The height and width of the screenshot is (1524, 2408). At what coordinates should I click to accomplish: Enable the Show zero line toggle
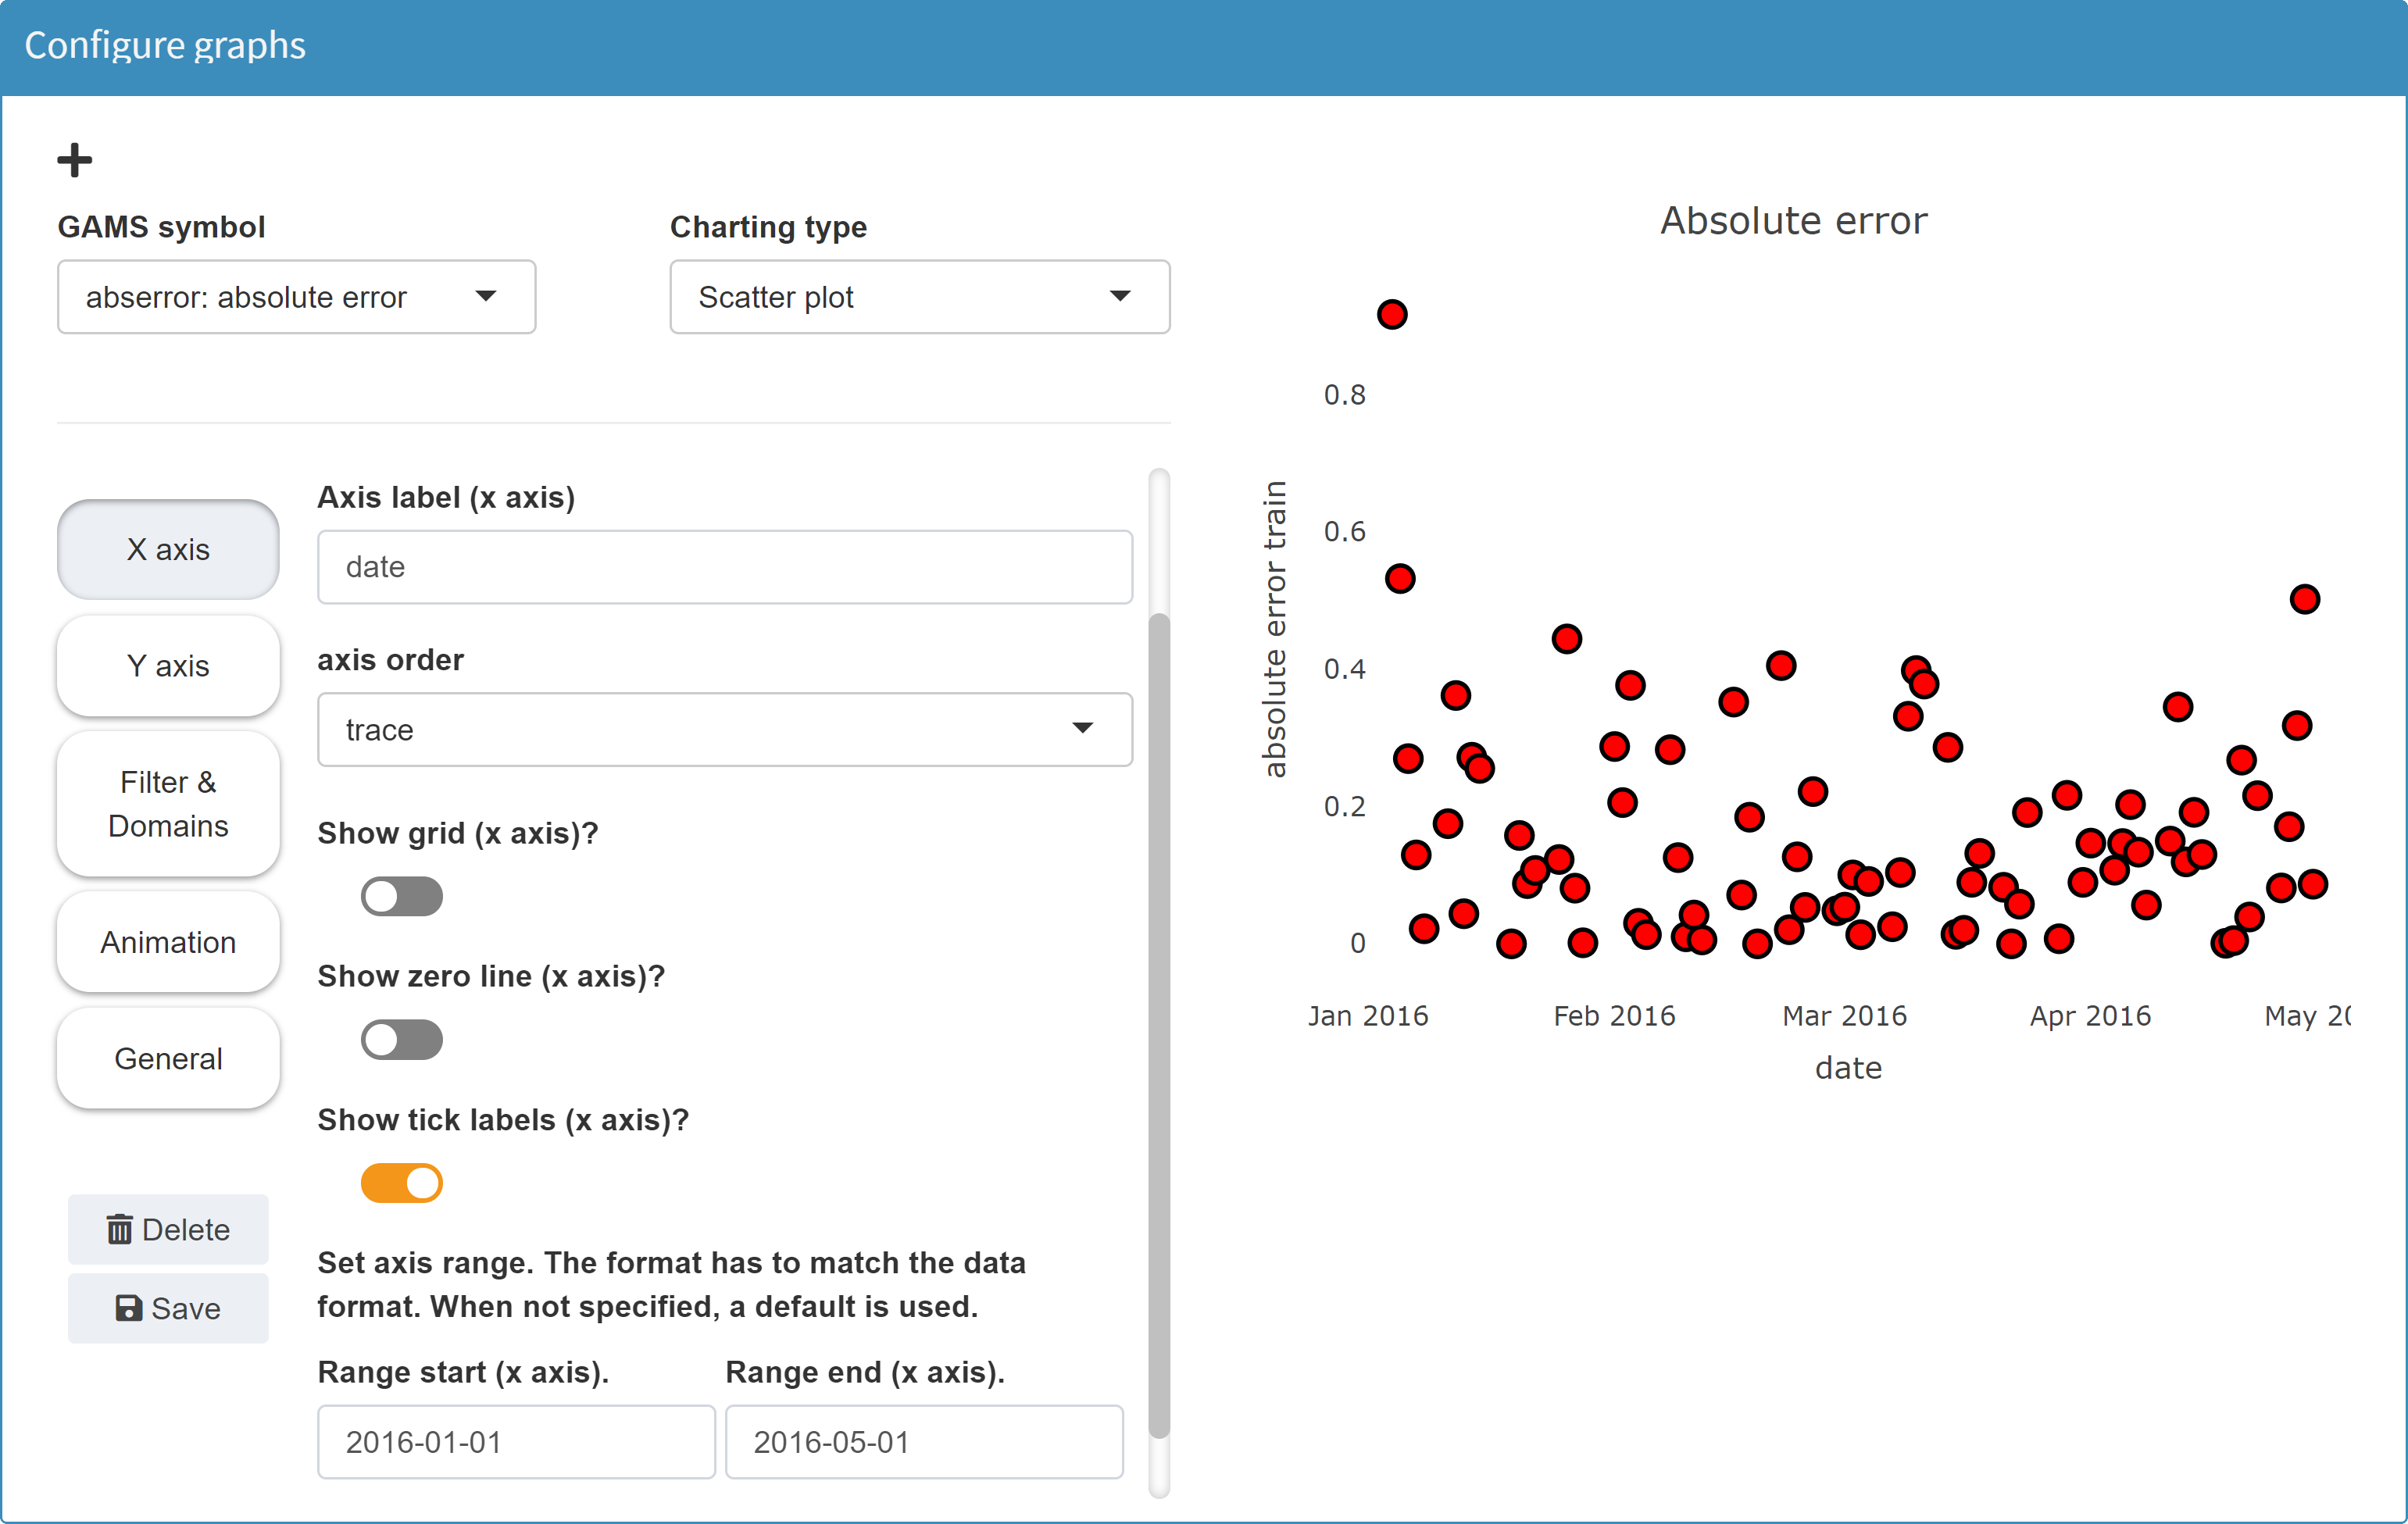pos(400,1039)
